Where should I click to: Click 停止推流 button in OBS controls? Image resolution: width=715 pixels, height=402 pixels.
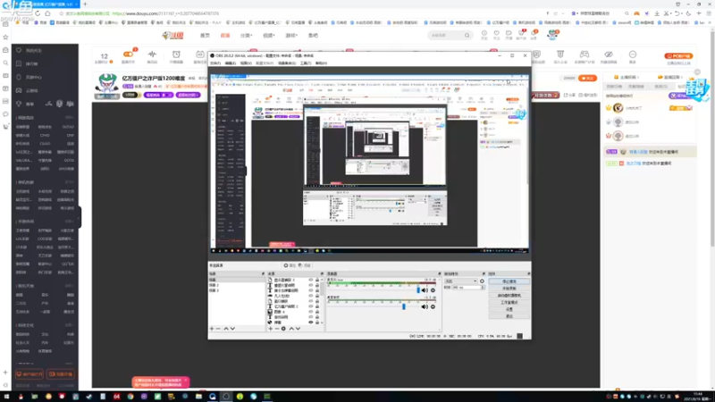click(509, 281)
